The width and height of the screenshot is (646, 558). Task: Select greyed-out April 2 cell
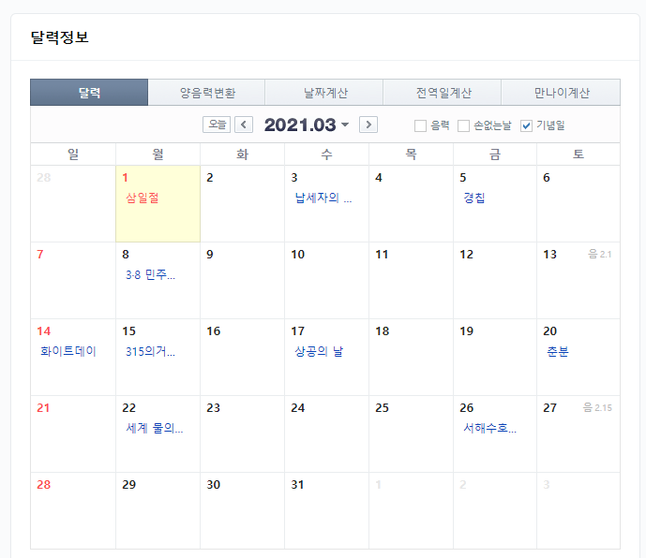[x=495, y=510]
